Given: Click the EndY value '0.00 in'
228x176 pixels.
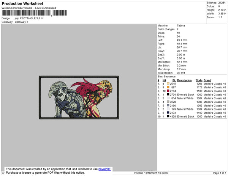Looking at the screenshot, I should [x=181, y=58].
